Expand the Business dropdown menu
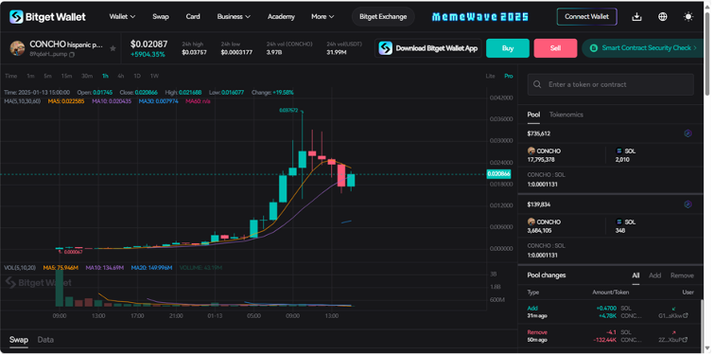 click(x=234, y=17)
